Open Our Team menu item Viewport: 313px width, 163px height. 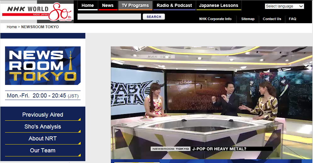pos(43,150)
